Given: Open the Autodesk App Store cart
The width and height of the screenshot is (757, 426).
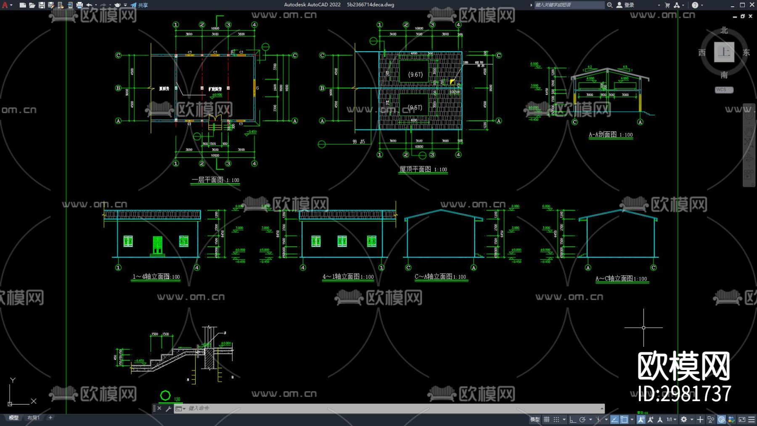Looking at the screenshot, I should 667,5.
